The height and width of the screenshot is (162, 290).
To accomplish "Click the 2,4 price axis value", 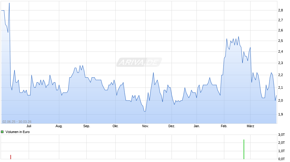I will [280, 51].
